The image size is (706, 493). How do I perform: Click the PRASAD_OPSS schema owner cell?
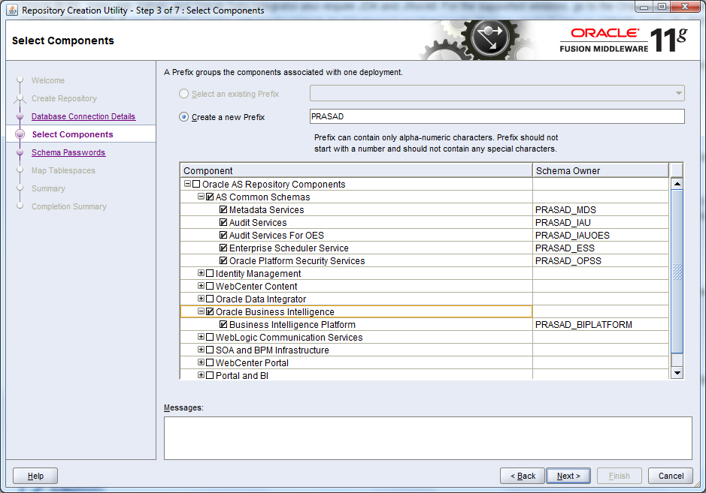(x=600, y=260)
